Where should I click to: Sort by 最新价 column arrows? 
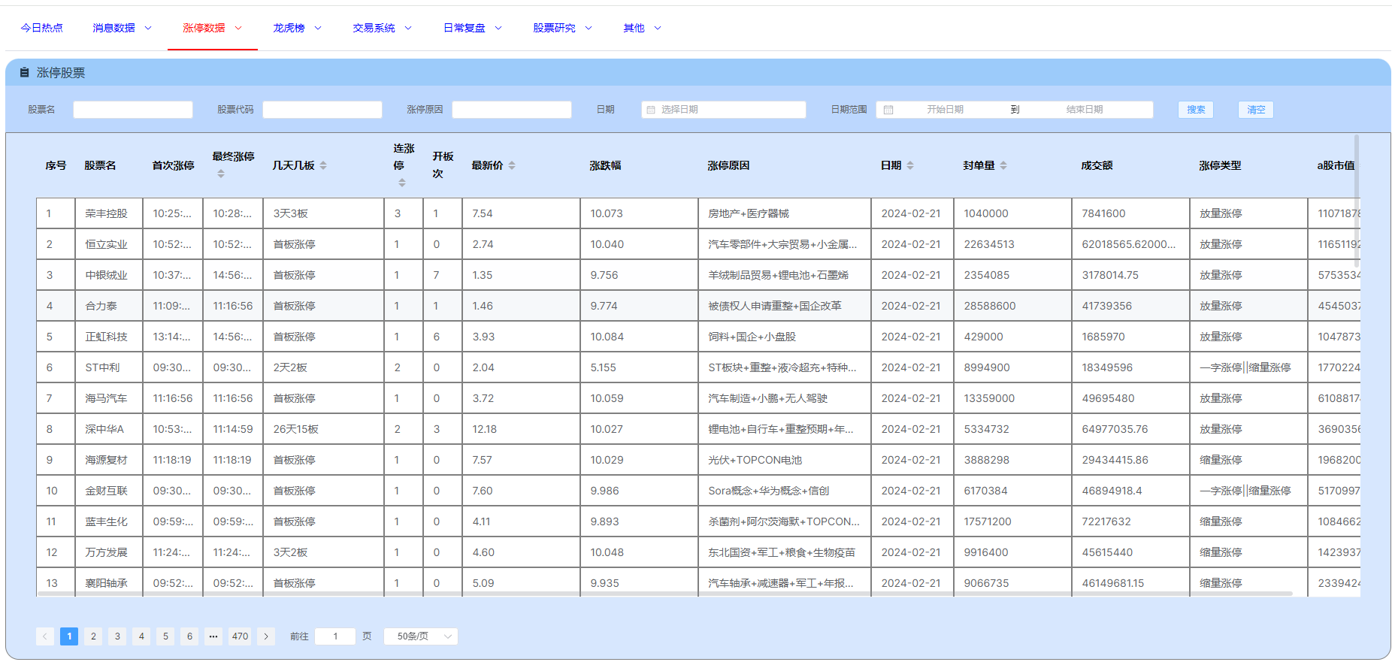512,165
